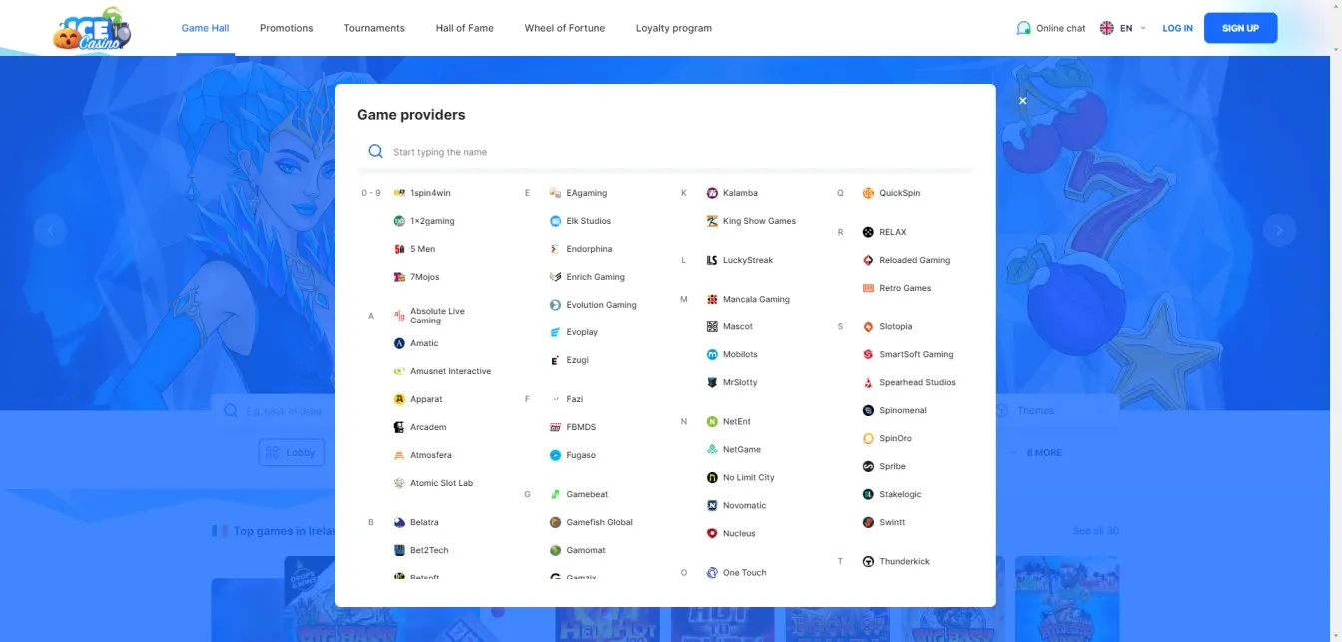Choose Enrich Gaming provider
The width and height of the screenshot is (1342, 642).
(x=588, y=277)
